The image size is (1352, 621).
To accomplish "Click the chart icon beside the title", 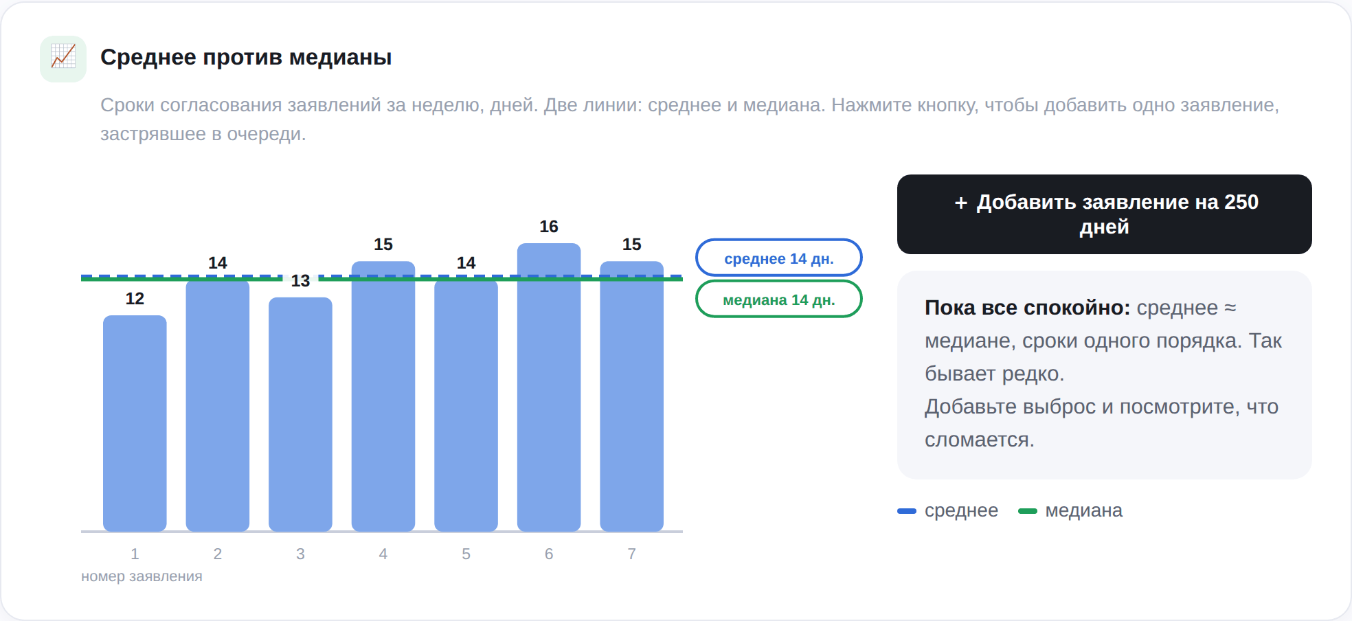I will 63,59.
